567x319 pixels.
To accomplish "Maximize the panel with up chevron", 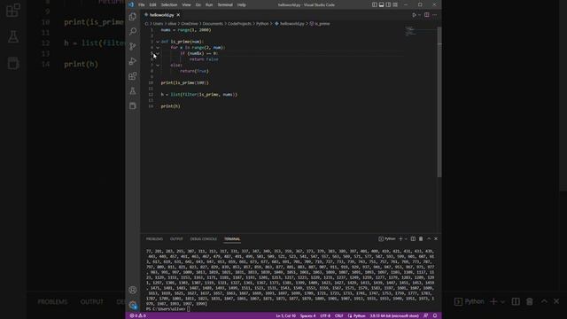I will pos(429,238).
